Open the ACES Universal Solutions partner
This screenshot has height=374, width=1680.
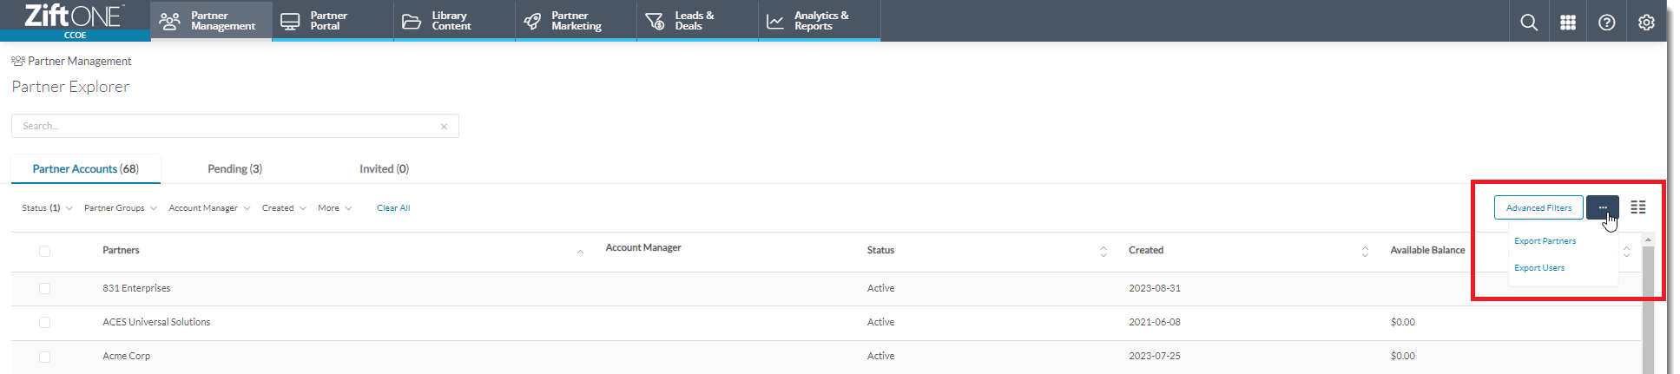click(x=156, y=322)
